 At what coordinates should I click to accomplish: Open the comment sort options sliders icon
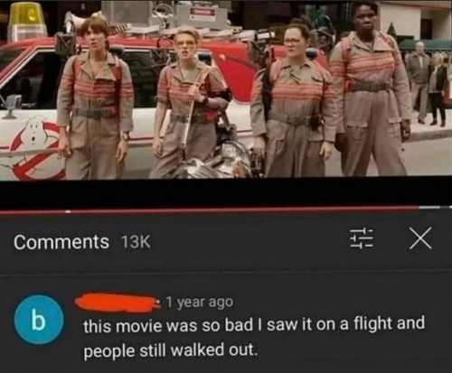[x=361, y=238]
